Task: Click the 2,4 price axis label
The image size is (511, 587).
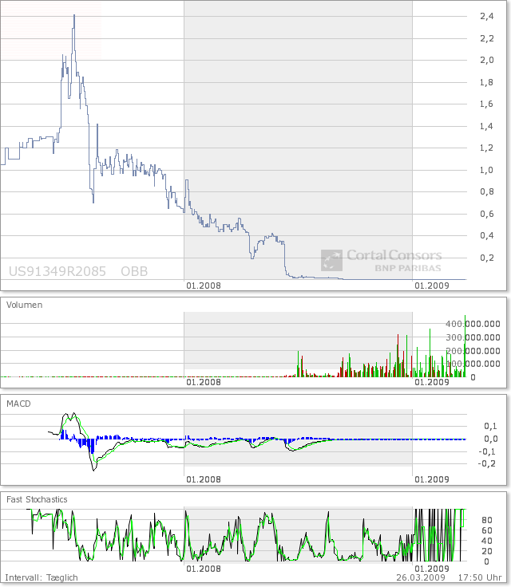Action: (x=485, y=16)
